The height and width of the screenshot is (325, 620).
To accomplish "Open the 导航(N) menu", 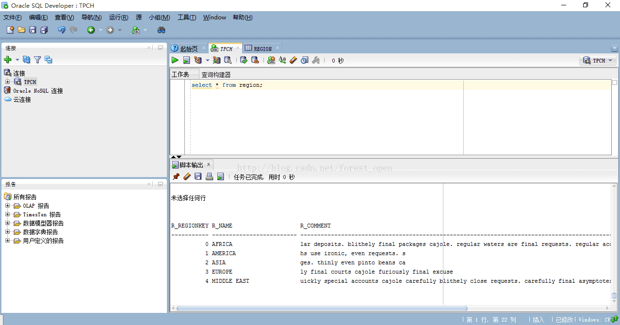I will tap(91, 17).
